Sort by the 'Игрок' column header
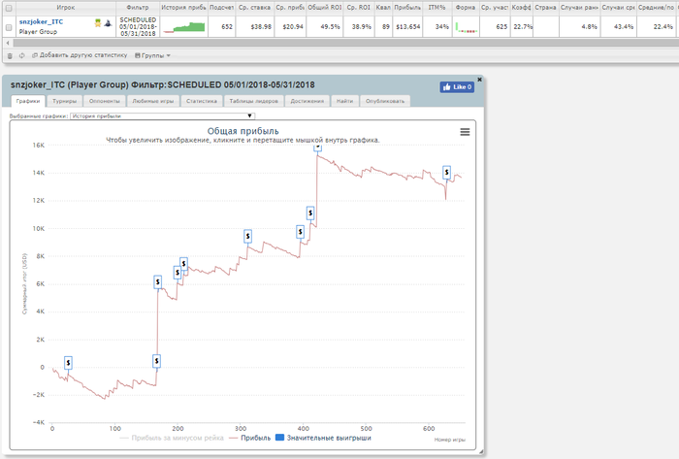The height and width of the screenshot is (459, 679). pos(65,8)
